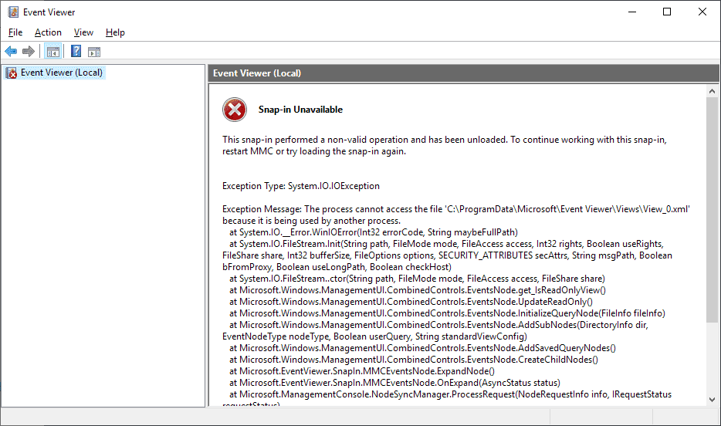Click the Forward arrow toolbar icon
The height and width of the screenshot is (426, 721).
(x=29, y=52)
